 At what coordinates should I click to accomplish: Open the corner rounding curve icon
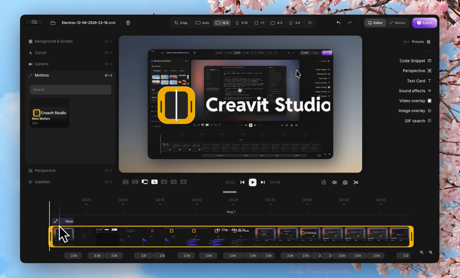[310, 23]
